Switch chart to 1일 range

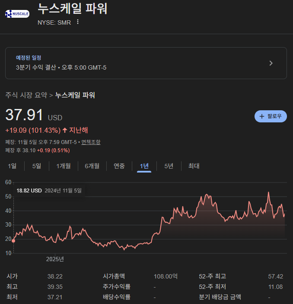click(12, 166)
